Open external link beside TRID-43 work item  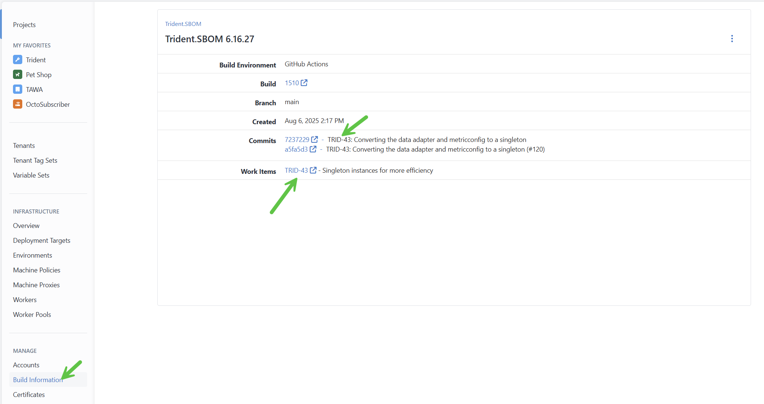click(x=313, y=170)
